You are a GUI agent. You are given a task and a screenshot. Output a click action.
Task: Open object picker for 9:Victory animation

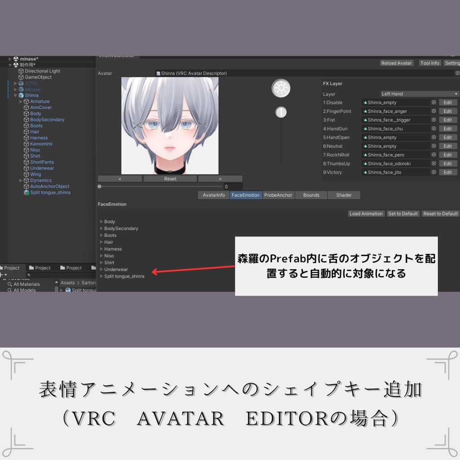pyautogui.click(x=433, y=172)
